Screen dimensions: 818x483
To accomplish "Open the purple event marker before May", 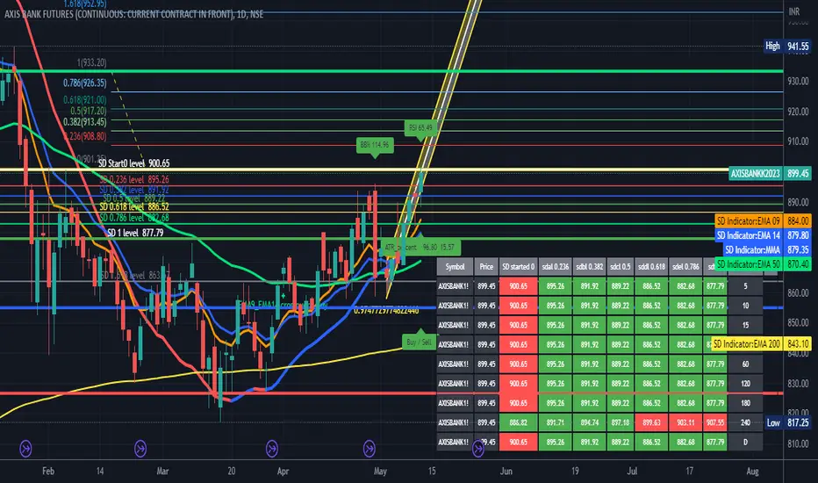I will click(370, 448).
